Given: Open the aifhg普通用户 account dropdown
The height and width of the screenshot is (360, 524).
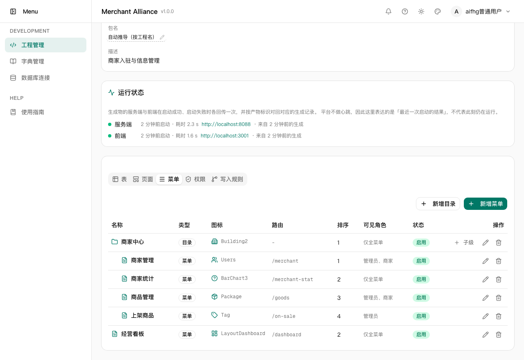Looking at the screenshot, I should click(x=481, y=11).
